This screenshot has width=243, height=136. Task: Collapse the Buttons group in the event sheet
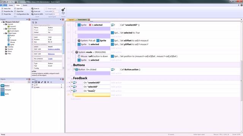point(72,66)
